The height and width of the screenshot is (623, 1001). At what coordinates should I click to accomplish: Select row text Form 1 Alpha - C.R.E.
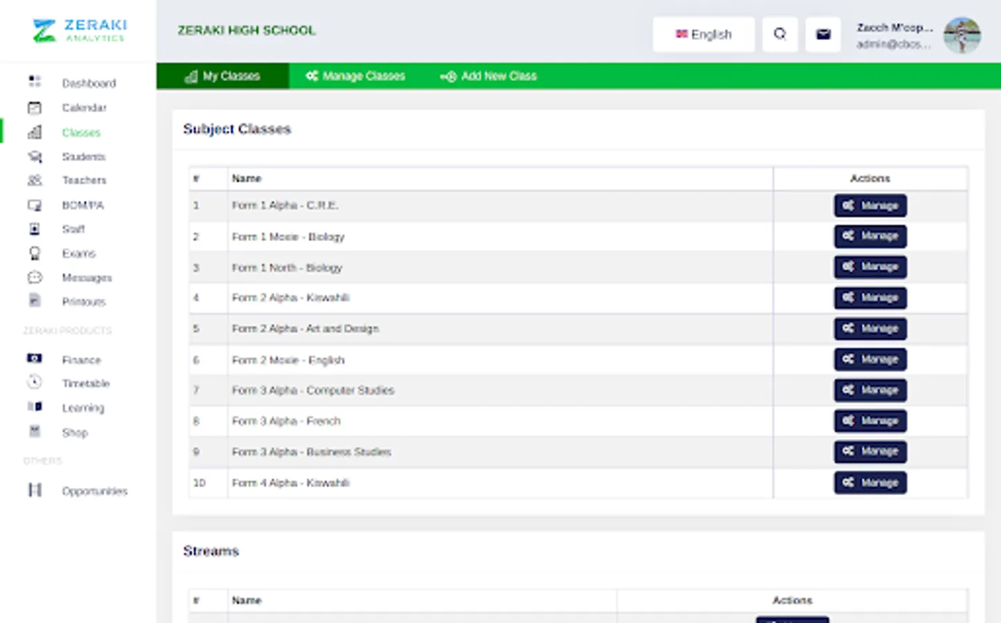285,206
